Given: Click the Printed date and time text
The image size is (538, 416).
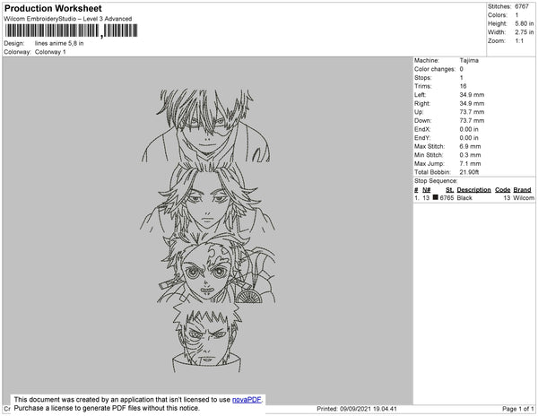Looking at the screenshot, I should click(x=357, y=409).
